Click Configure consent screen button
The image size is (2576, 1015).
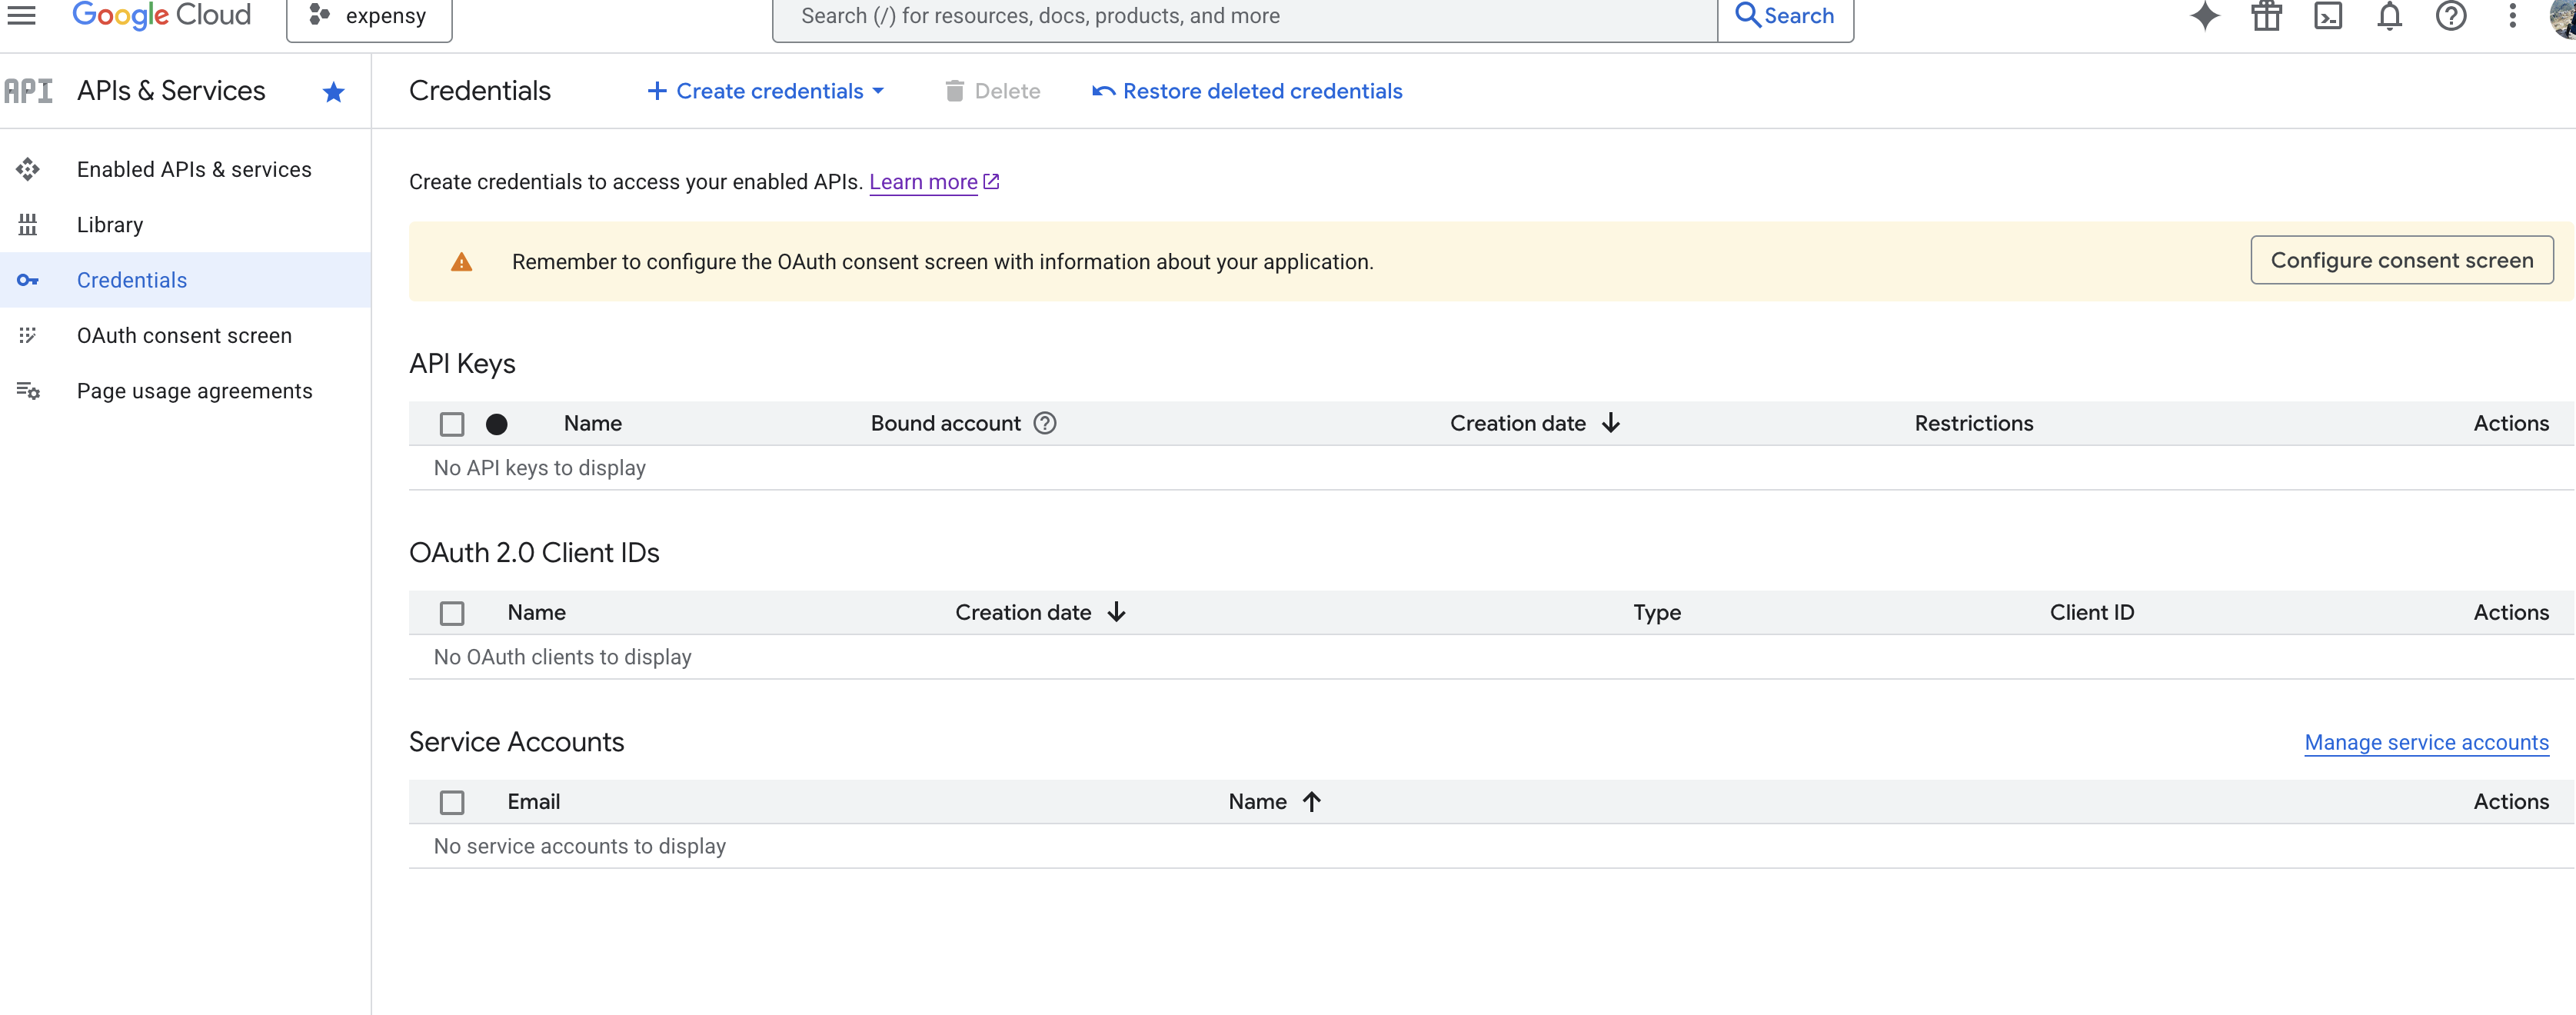(2402, 259)
